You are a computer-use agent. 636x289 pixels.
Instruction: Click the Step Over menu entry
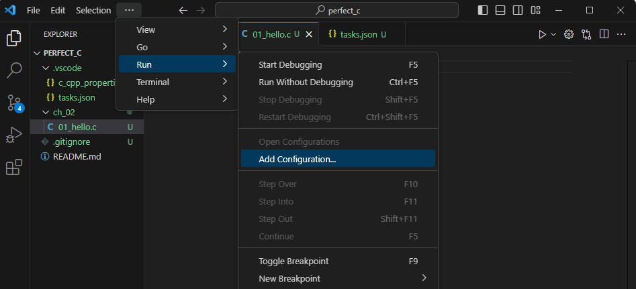338,184
